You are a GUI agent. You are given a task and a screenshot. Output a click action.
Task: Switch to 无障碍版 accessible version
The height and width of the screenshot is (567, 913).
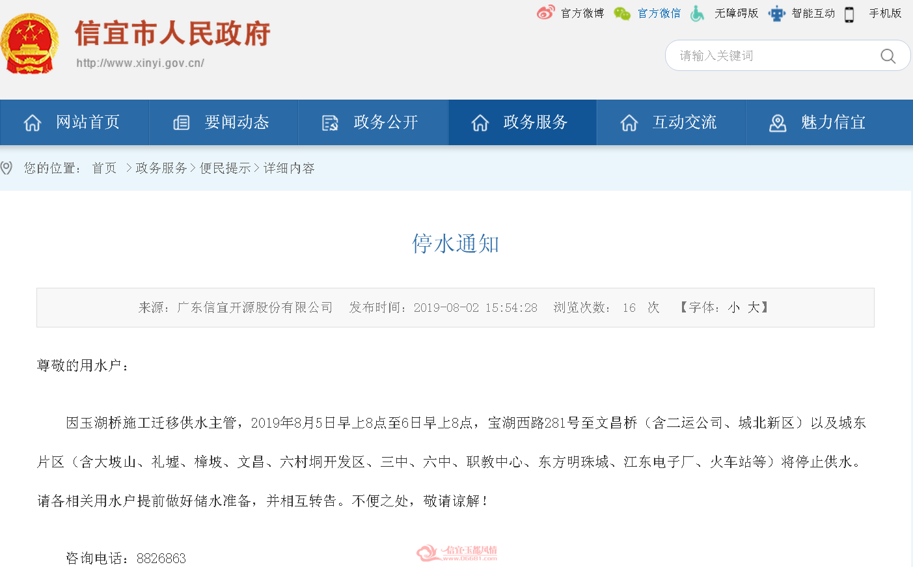coord(737,13)
